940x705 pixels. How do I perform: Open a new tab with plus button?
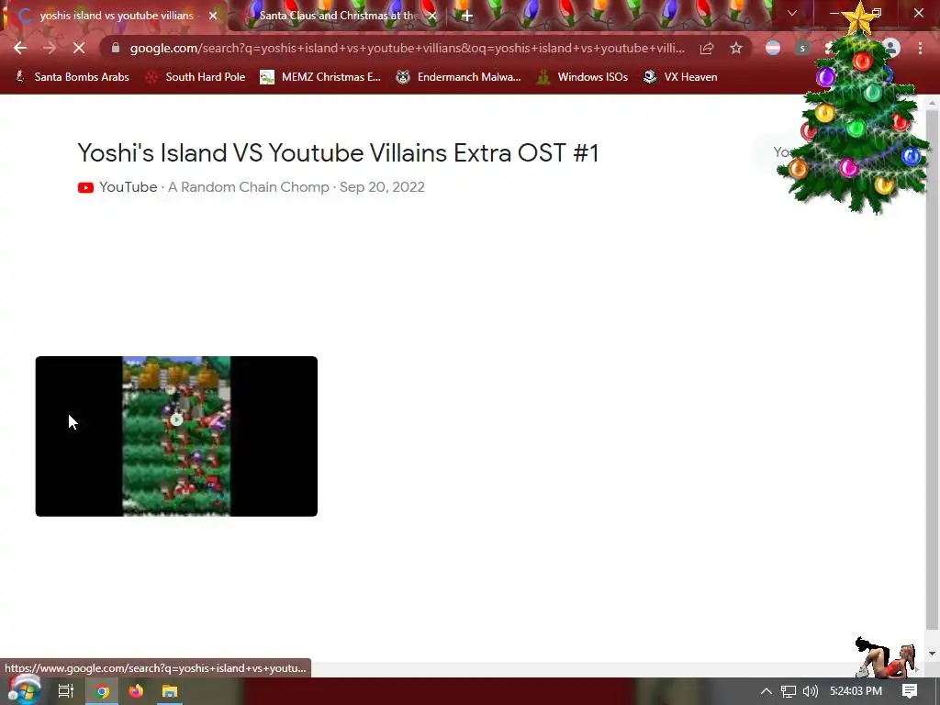[x=467, y=16]
